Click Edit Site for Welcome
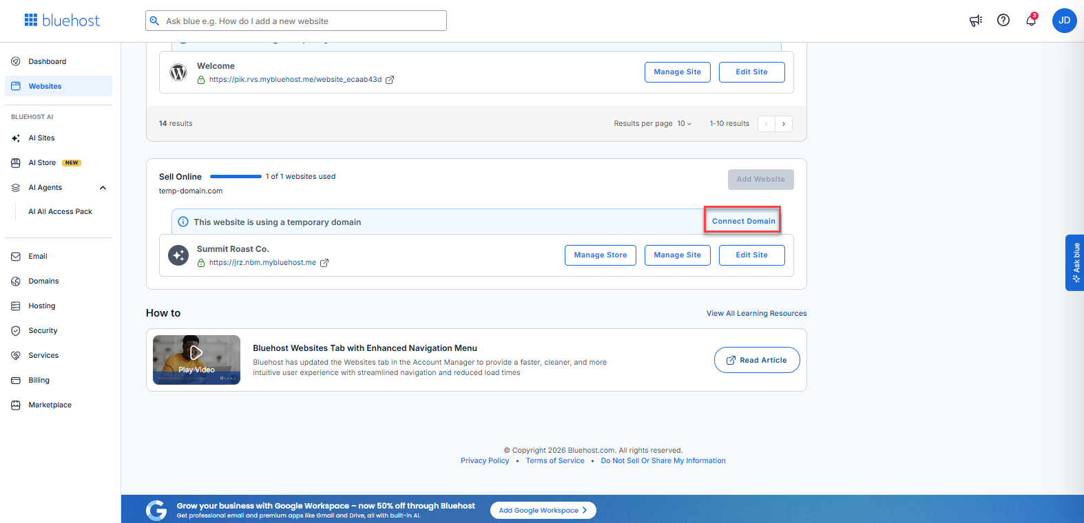This screenshot has height=523, width=1084. pos(752,72)
